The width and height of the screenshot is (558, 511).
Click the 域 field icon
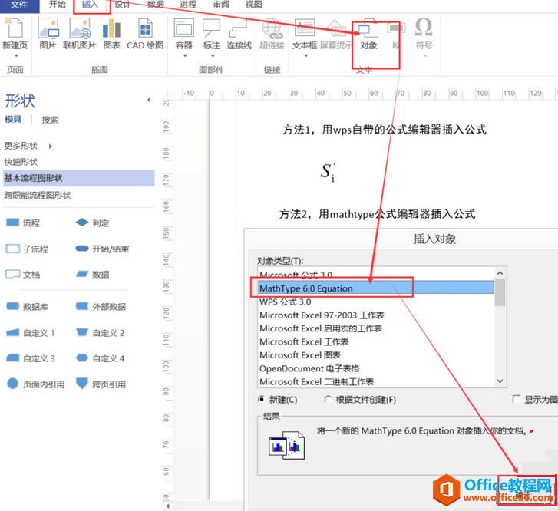tap(396, 28)
